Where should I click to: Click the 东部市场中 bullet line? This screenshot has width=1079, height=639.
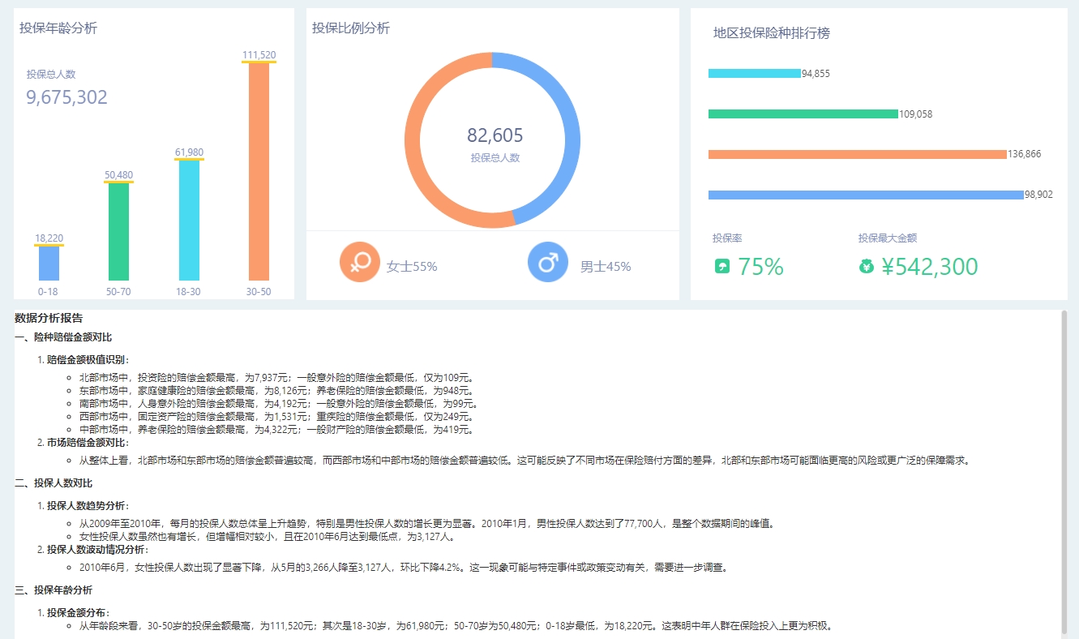(276, 391)
